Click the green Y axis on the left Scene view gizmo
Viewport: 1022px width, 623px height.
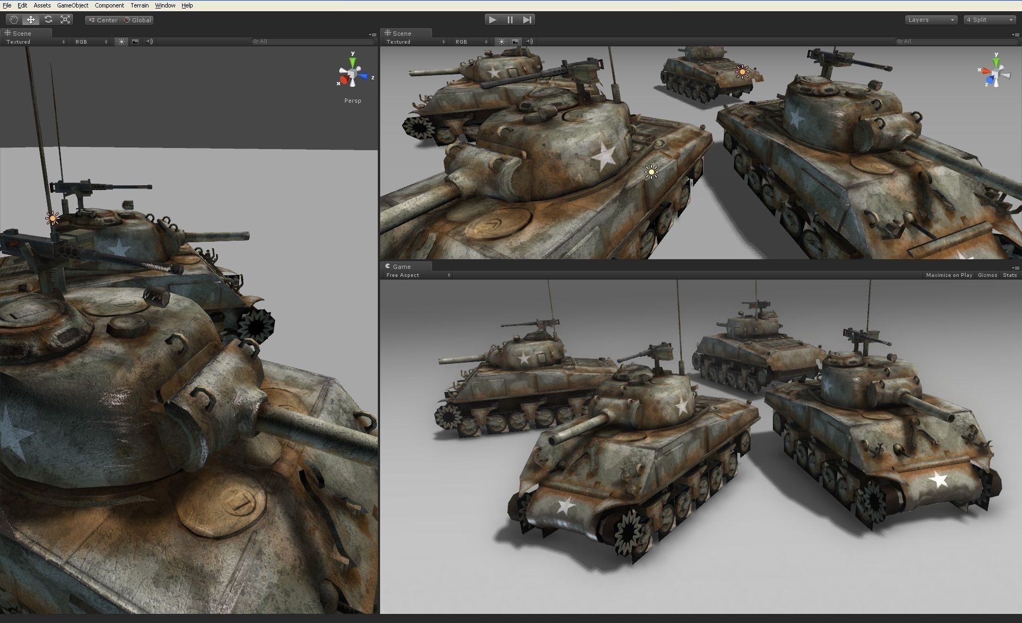(352, 62)
